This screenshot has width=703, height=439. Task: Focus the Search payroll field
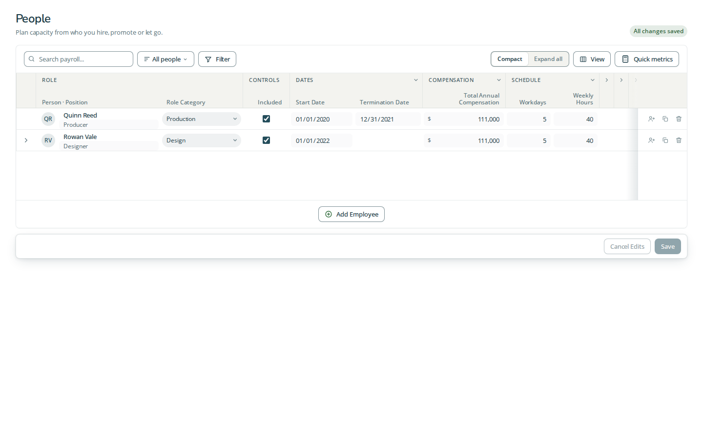(79, 59)
